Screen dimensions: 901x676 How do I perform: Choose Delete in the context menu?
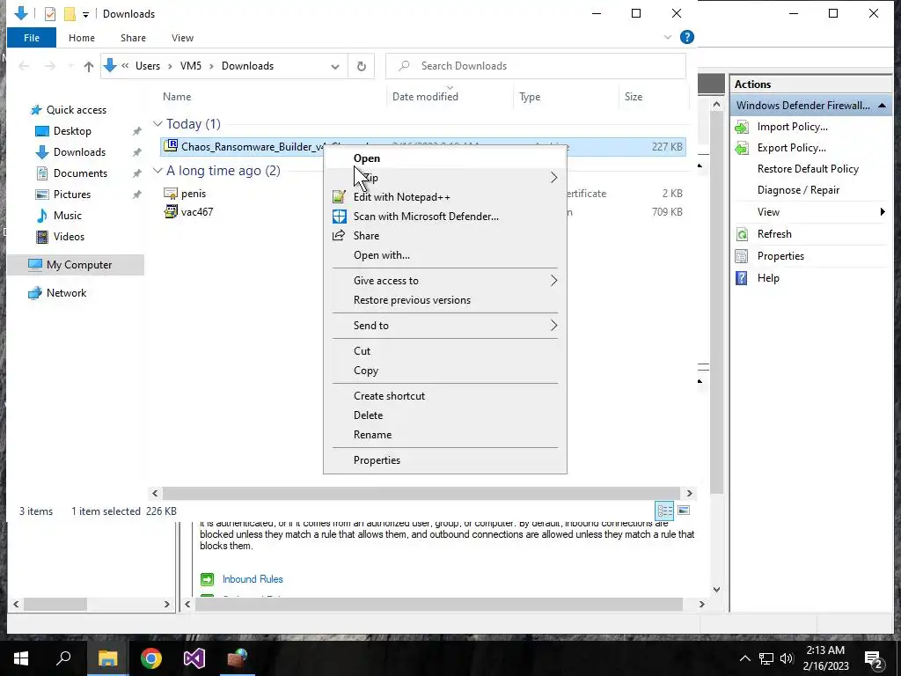tap(368, 415)
